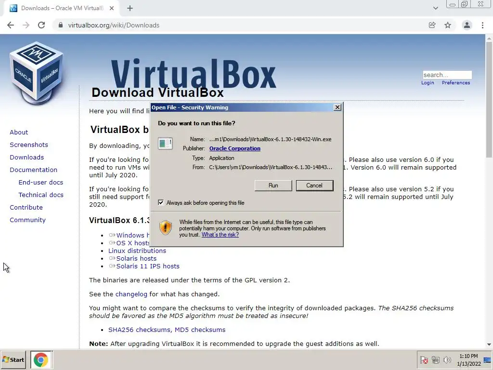Click the scrollbar down arrow
This screenshot has width=493, height=370.
(x=489, y=344)
